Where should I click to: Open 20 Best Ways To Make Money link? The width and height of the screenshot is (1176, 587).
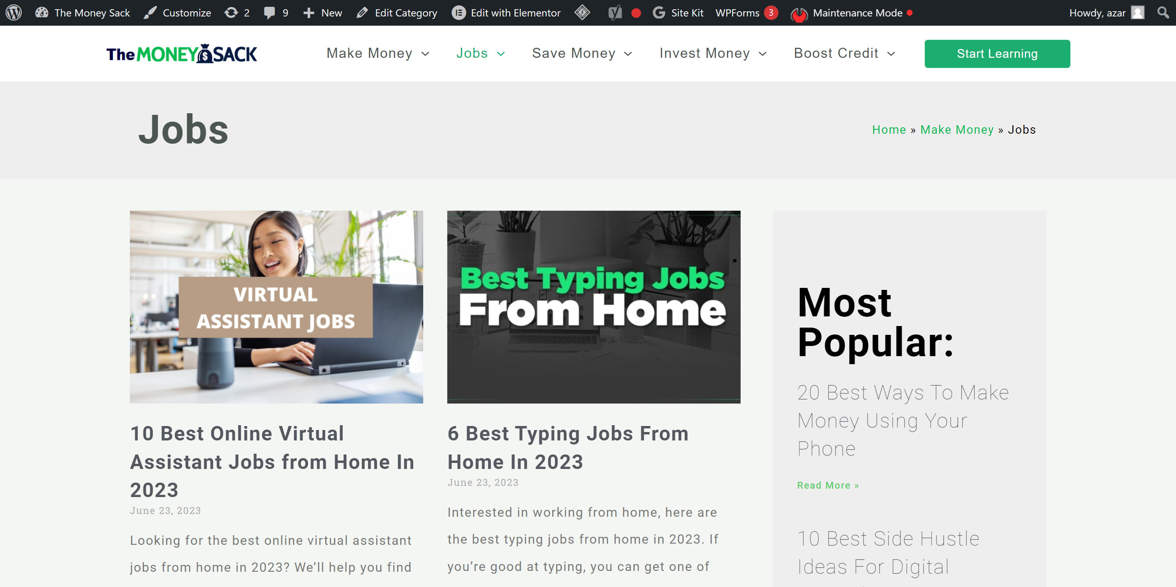click(903, 420)
